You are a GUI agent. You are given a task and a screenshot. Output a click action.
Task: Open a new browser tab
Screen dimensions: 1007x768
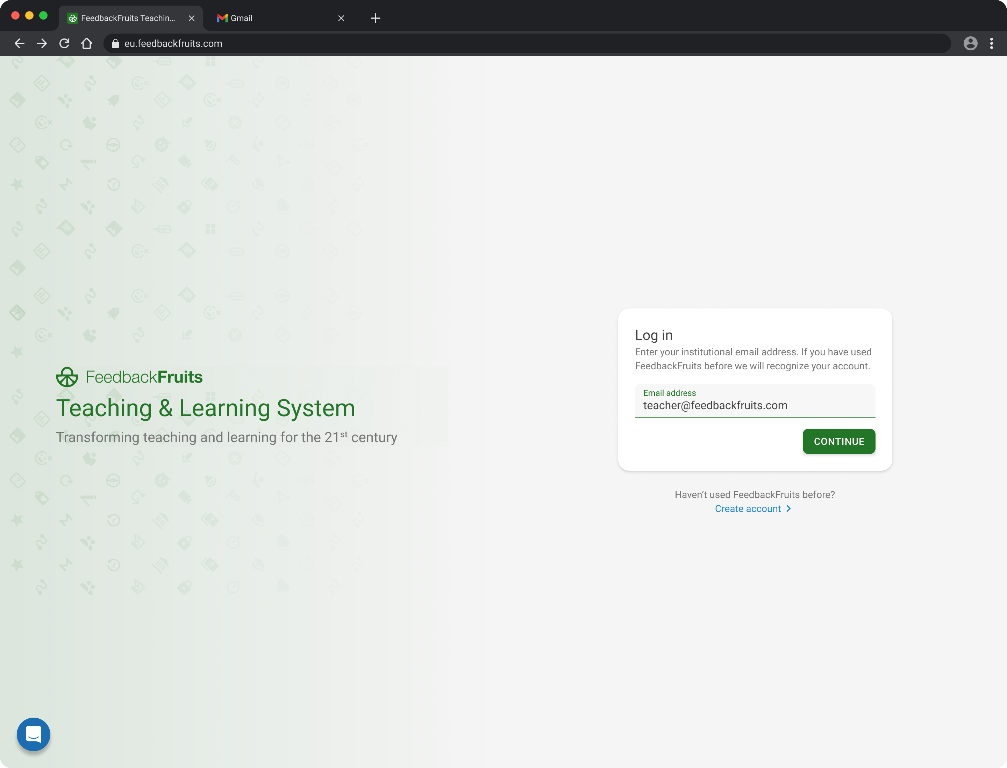(375, 18)
